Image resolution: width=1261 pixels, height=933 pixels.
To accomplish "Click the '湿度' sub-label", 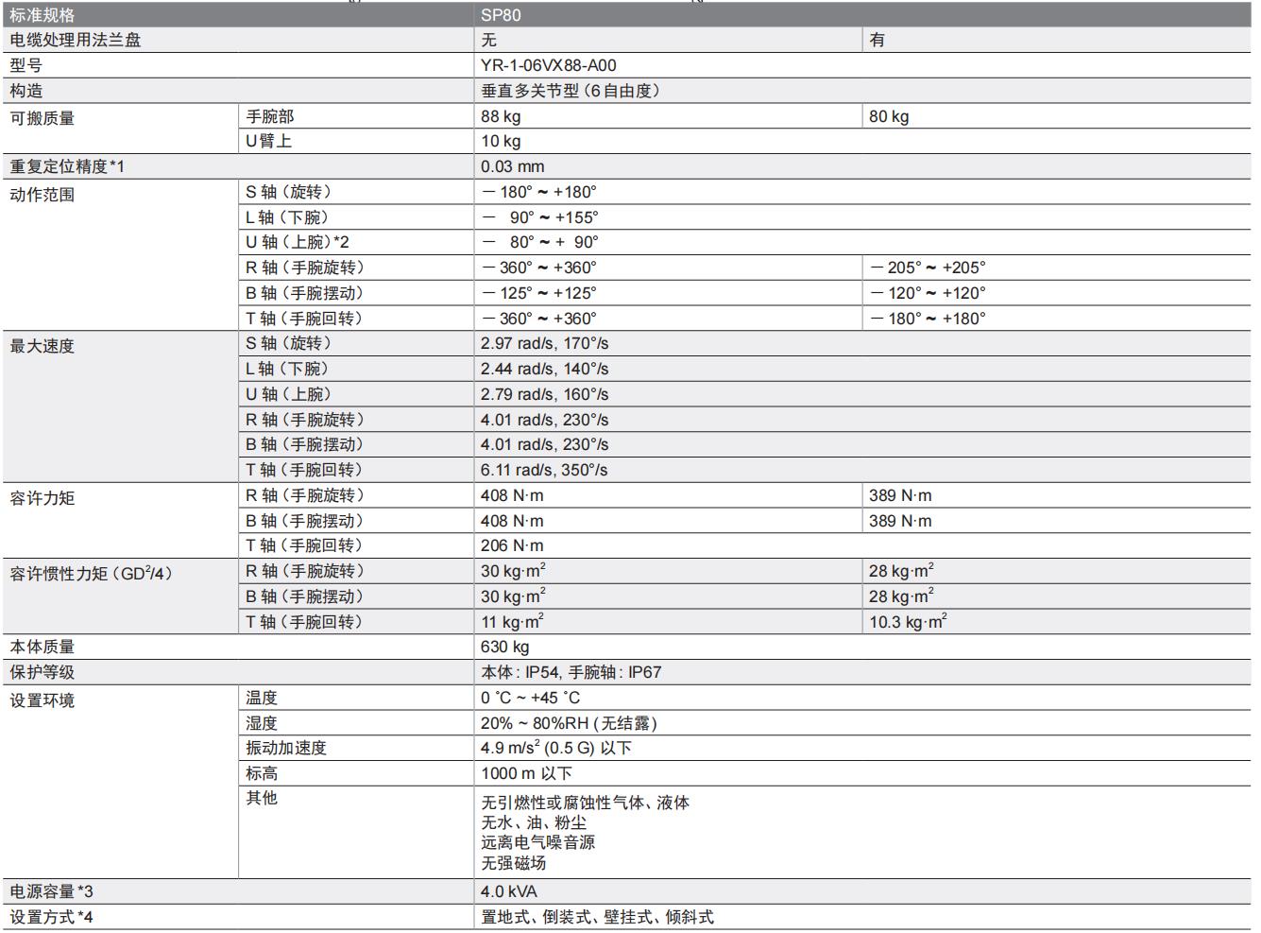I will pos(262,723).
